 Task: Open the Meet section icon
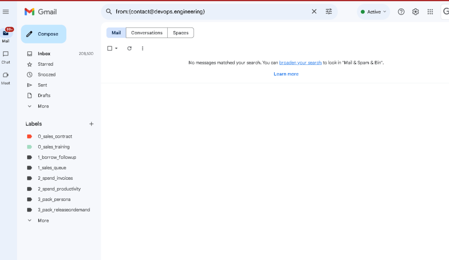[x=6, y=75]
